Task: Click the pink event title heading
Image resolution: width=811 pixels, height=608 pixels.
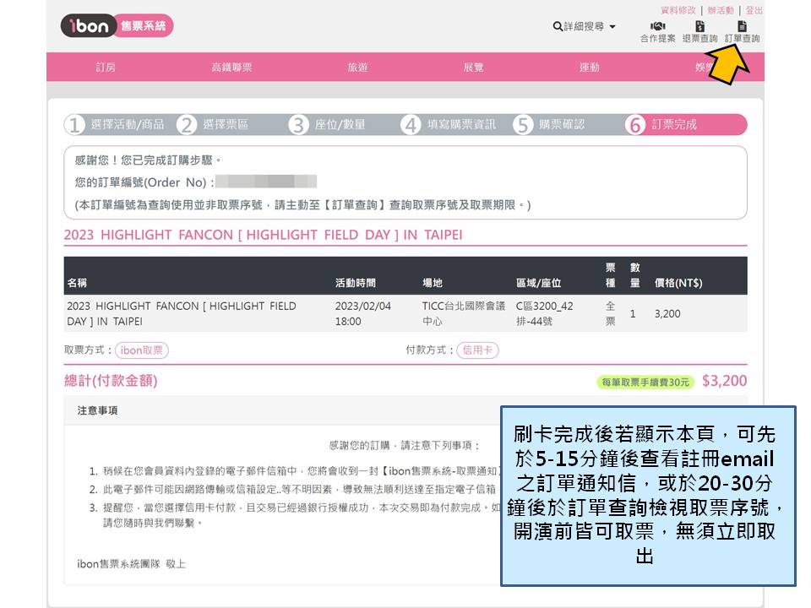Action: tap(264, 235)
